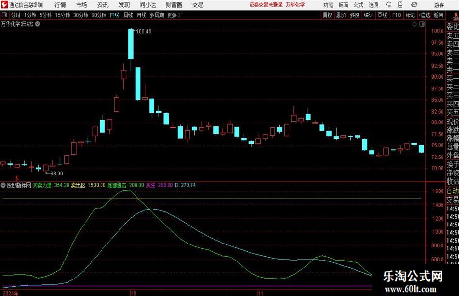
Task: Open the 问小达 menu
Action: (x=148, y=5)
